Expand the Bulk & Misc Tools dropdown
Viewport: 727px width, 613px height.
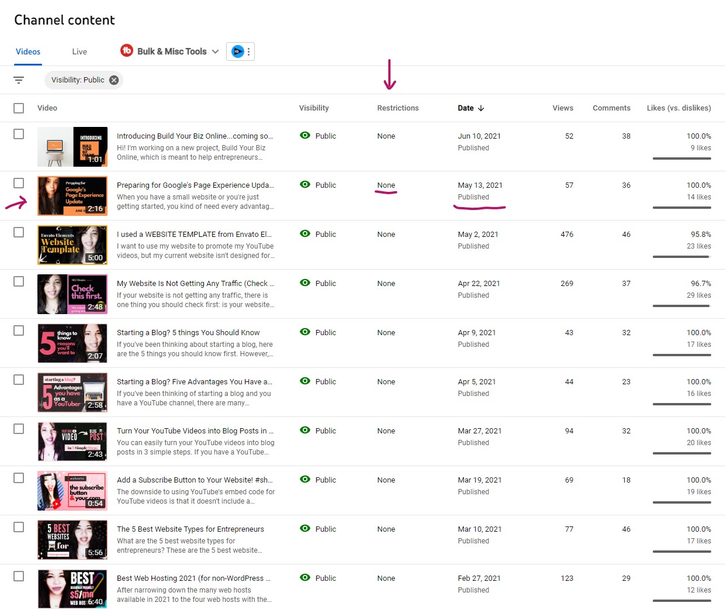(216, 51)
